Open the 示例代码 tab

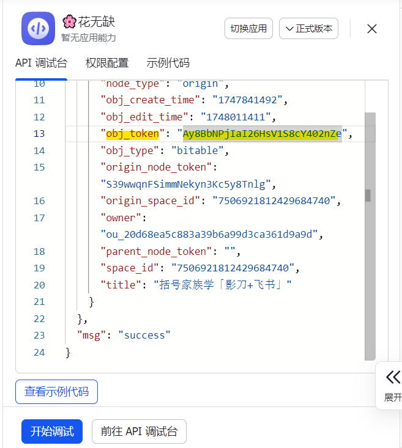click(x=168, y=63)
